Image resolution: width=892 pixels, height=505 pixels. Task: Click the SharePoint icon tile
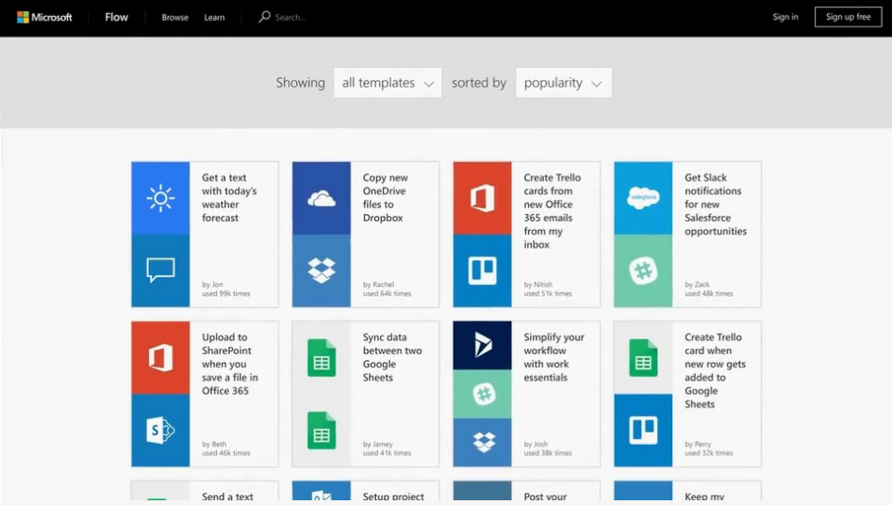[160, 432]
